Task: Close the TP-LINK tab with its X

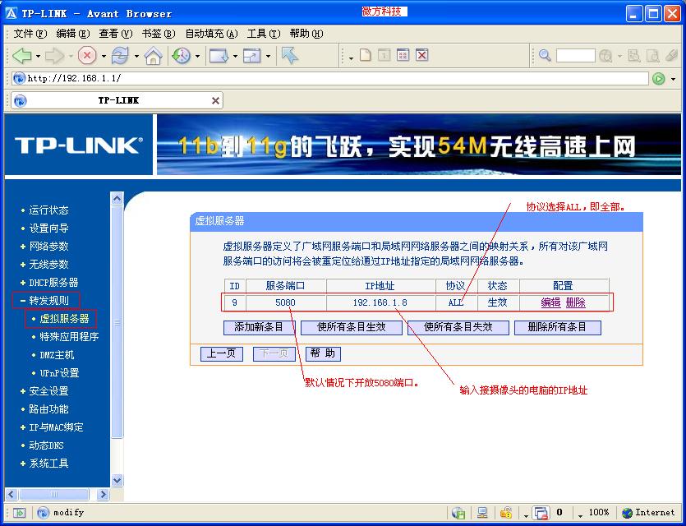Action: coord(215,100)
